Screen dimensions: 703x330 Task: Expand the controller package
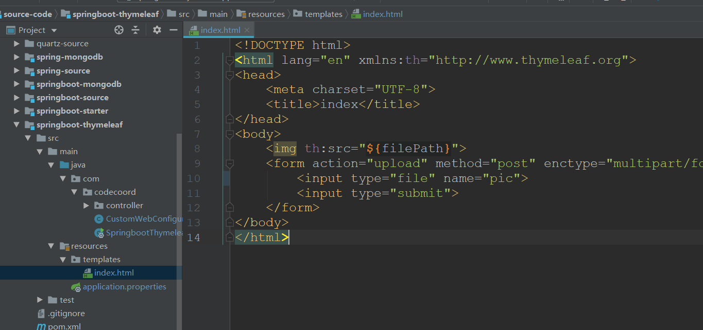[x=86, y=205]
